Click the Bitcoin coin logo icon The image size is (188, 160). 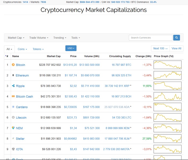click(13, 65)
